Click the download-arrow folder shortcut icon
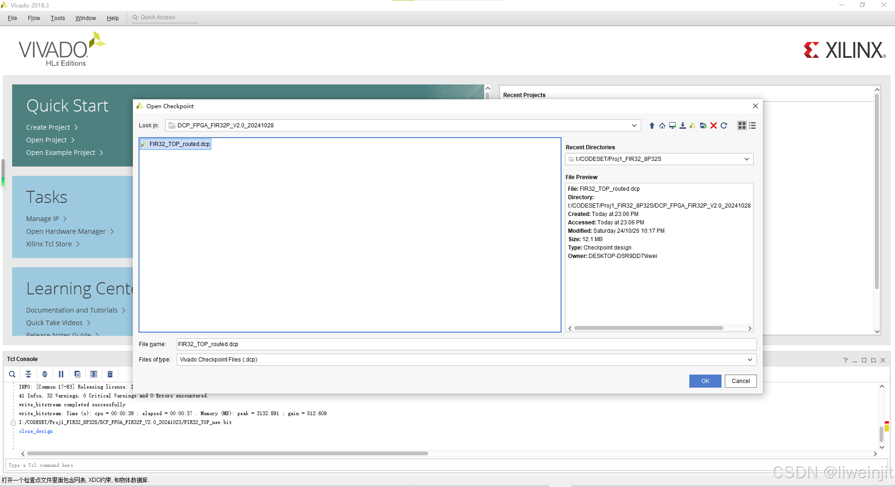 682,125
